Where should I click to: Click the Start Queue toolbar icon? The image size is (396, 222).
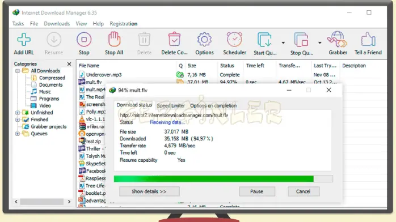pyautogui.click(x=264, y=40)
